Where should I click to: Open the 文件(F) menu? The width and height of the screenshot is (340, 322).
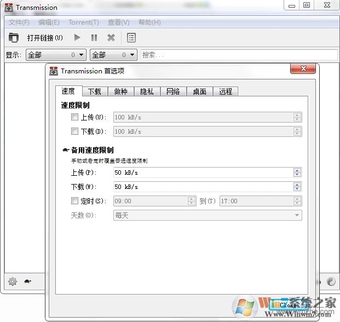click(x=19, y=22)
